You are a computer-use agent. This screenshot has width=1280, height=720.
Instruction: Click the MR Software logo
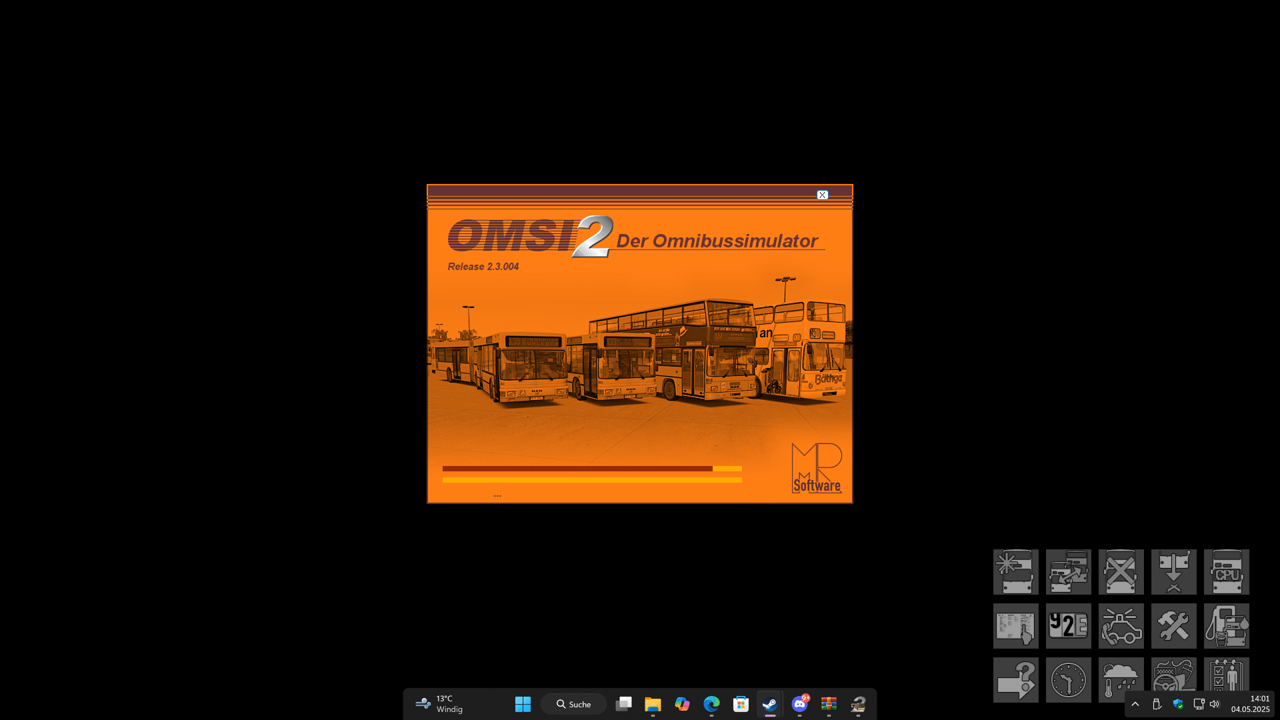817,468
